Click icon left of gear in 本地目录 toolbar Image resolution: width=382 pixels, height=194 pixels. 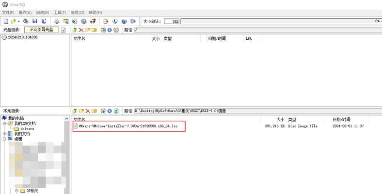click(103, 111)
